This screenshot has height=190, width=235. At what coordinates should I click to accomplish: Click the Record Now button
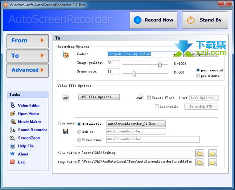(x=154, y=20)
